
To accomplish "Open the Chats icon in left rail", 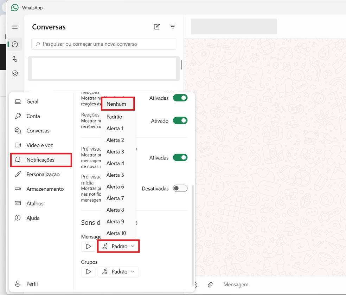I will (x=15, y=44).
